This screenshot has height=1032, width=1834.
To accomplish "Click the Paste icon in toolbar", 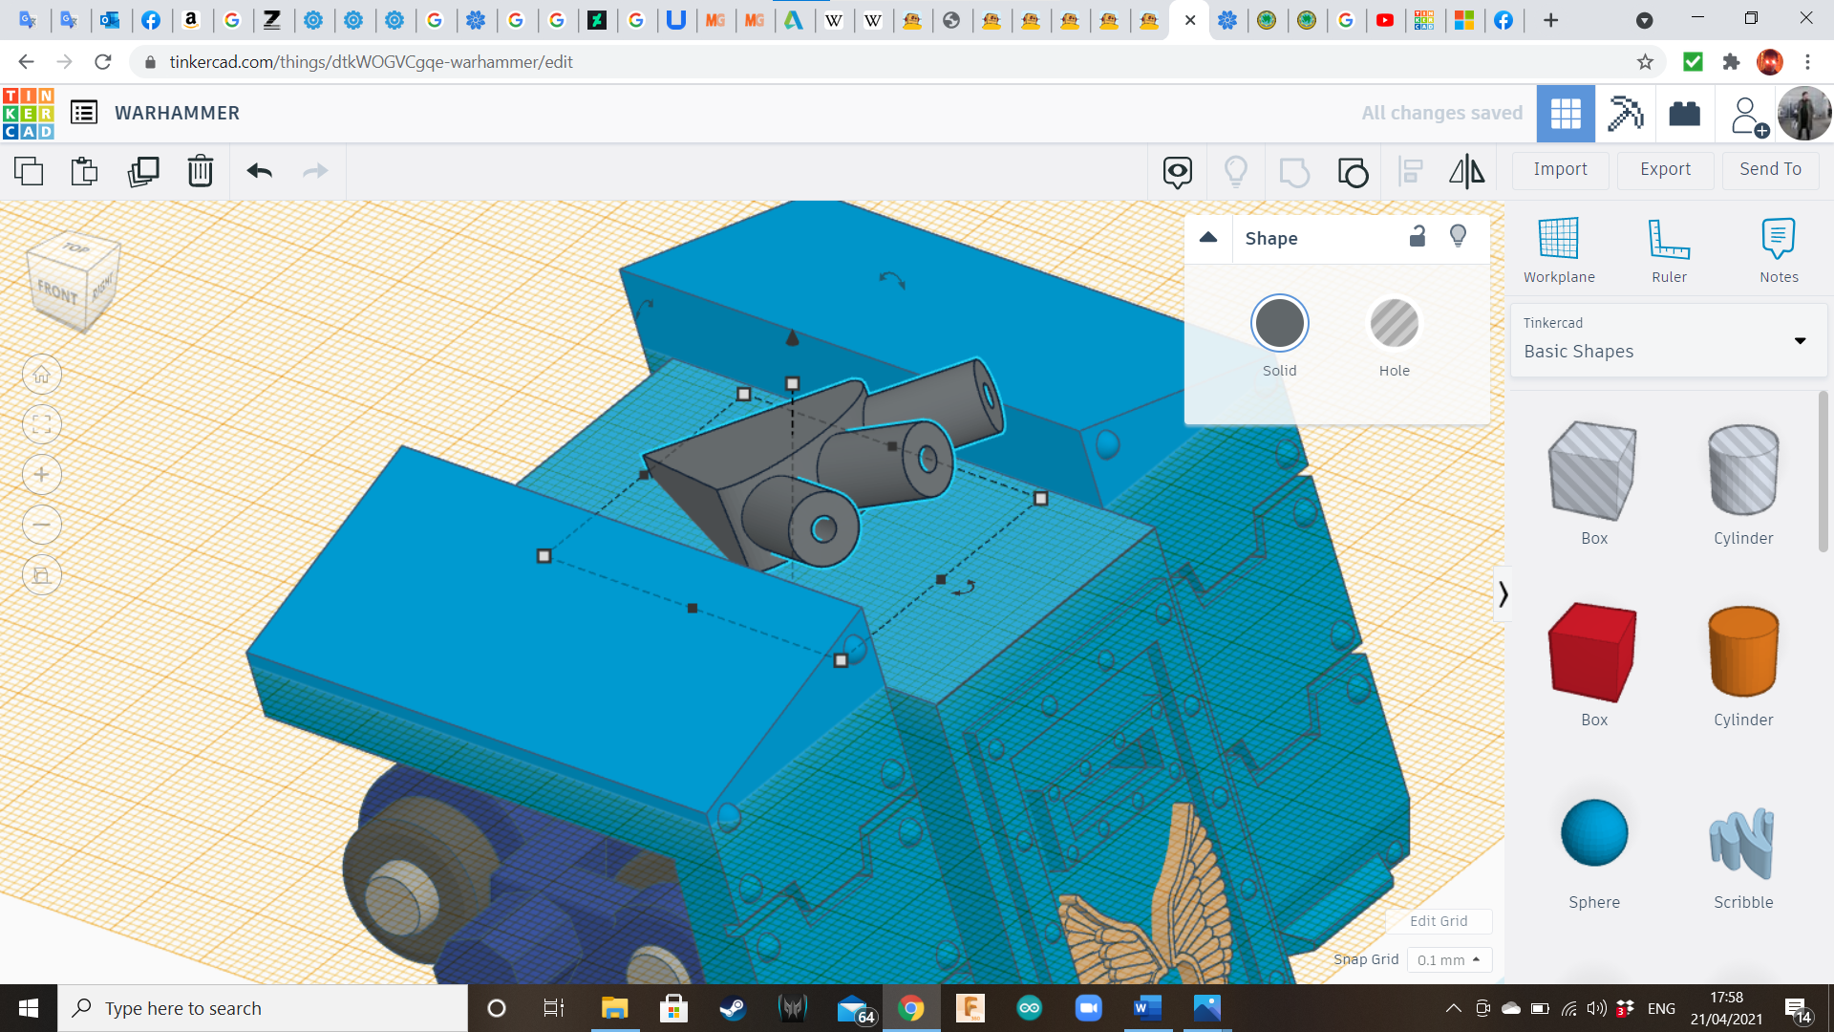I will click(x=84, y=172).
